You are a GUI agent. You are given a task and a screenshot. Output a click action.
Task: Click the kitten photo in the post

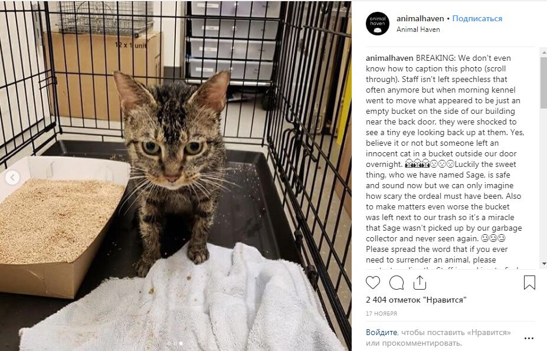coord(175,176)
